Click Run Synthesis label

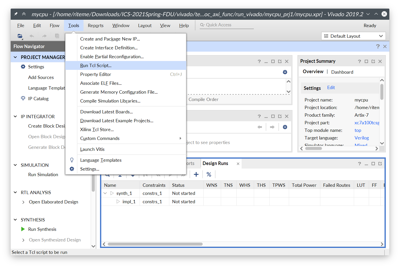(42, 229)
